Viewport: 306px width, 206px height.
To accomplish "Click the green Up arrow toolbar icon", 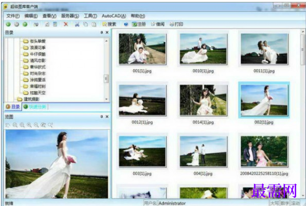I will [x=25, y=24].
